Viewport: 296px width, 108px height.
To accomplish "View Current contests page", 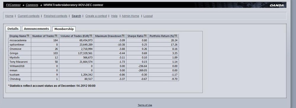I will (x=28, y=16).
